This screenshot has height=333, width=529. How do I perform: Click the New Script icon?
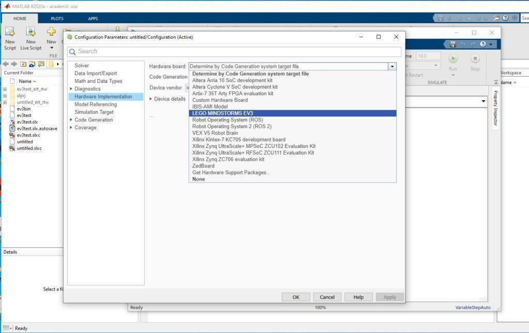point(10,32)
